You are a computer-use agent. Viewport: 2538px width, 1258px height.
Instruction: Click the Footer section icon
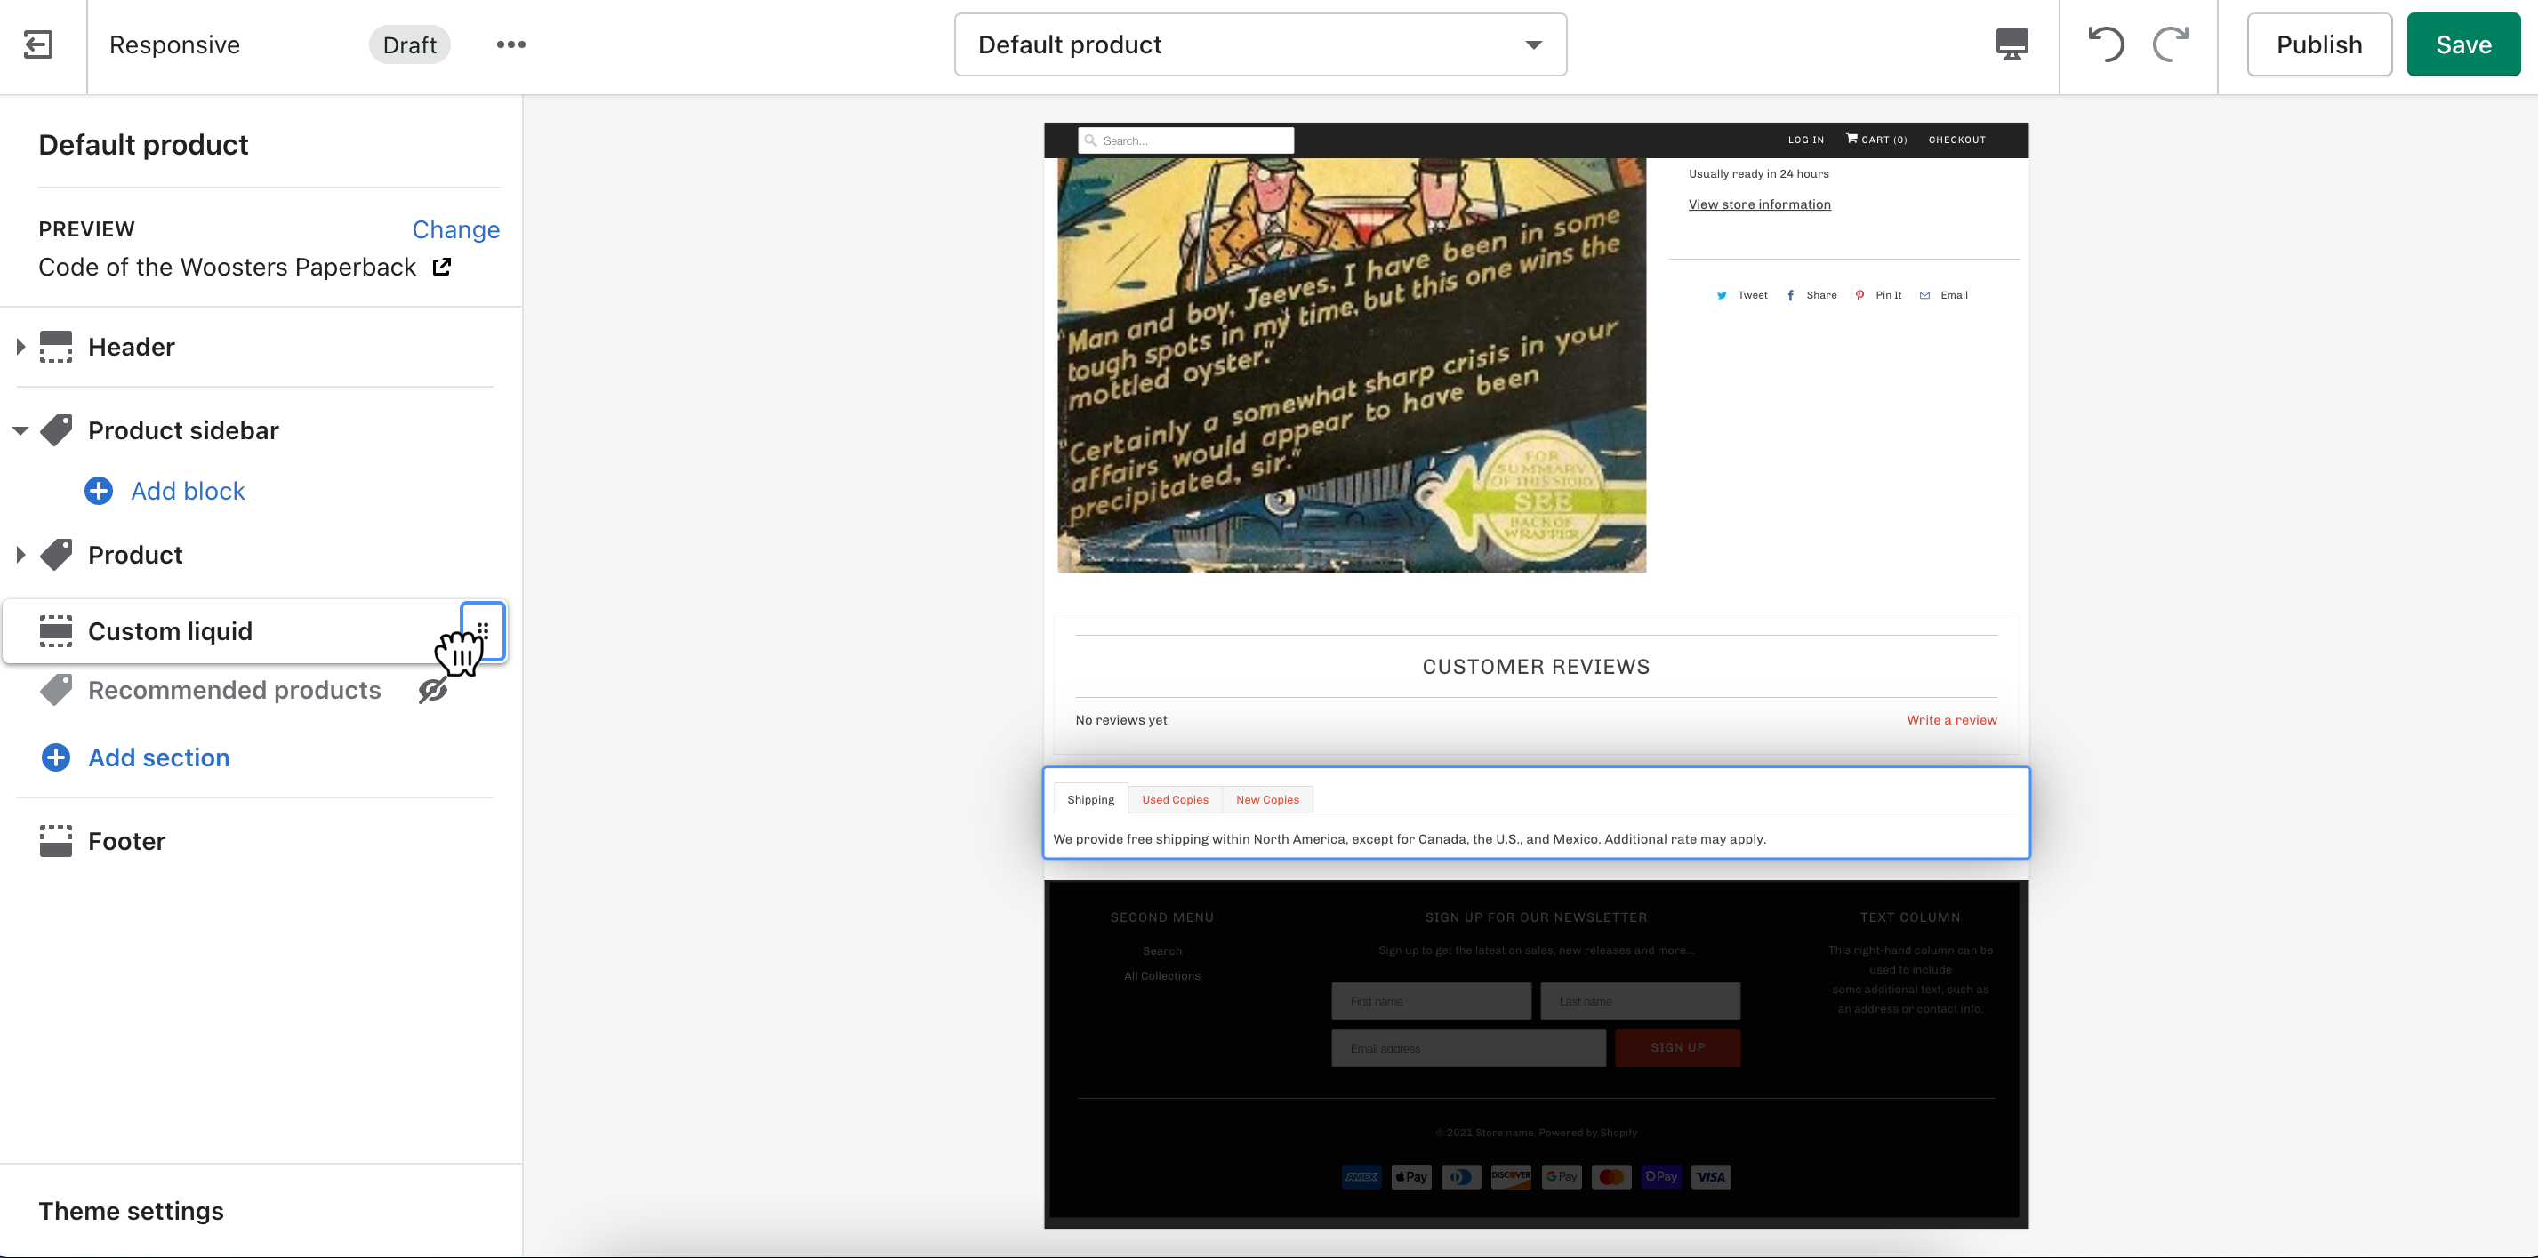coord(56,841)
